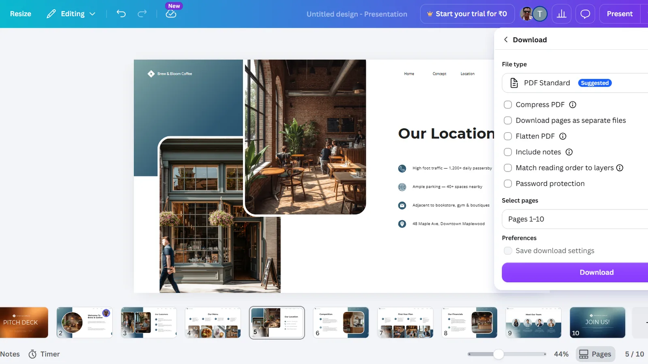Click the map pin icon beside 48 Maple Ave
This screenshot has width=648, height=364.
402,224
